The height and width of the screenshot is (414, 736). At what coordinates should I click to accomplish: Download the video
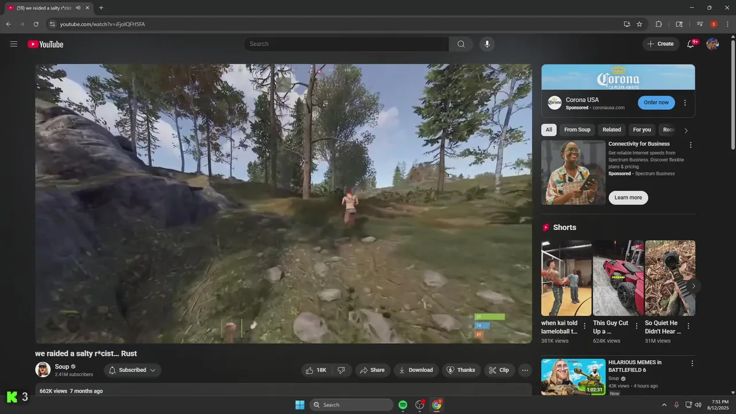click(416, 370)
